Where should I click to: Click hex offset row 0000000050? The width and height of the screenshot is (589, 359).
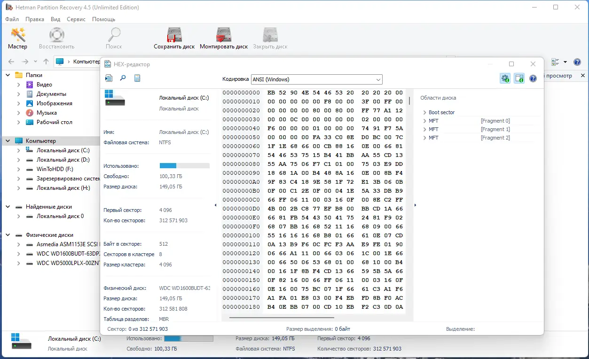point(241,137)
